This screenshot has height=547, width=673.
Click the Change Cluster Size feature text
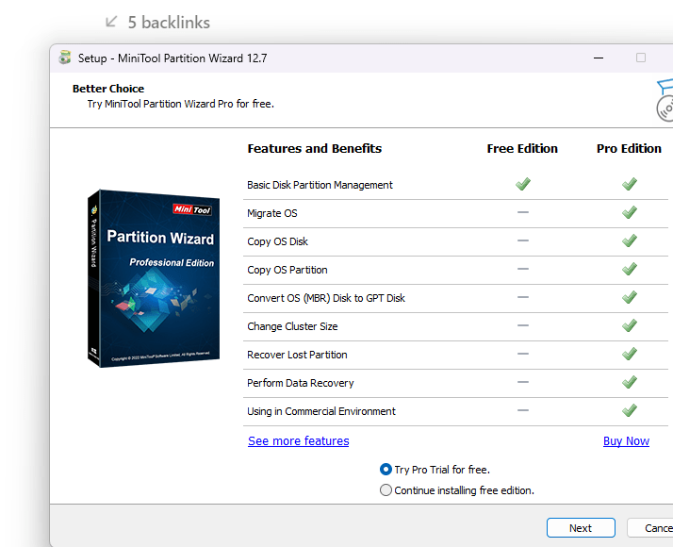click(292, 326)
